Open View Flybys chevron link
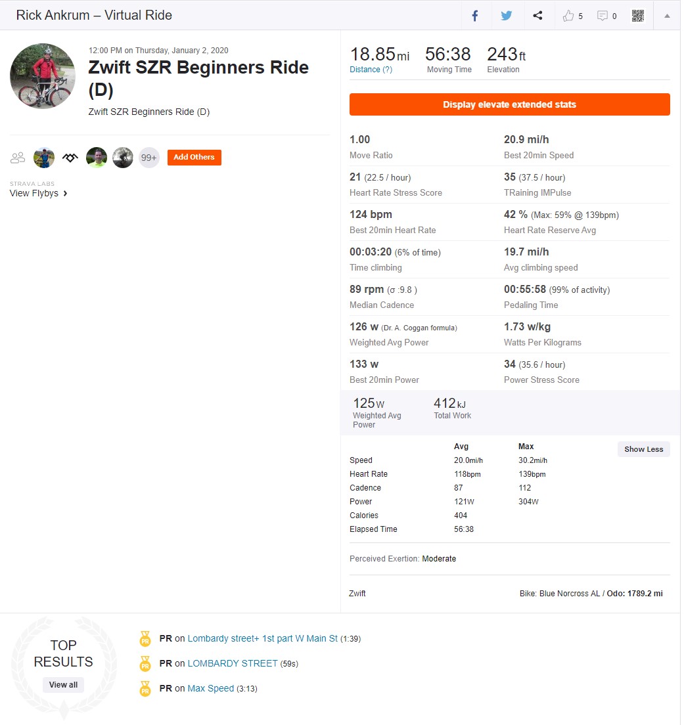This screenshot has height=725, width=684. pos(39,194)
